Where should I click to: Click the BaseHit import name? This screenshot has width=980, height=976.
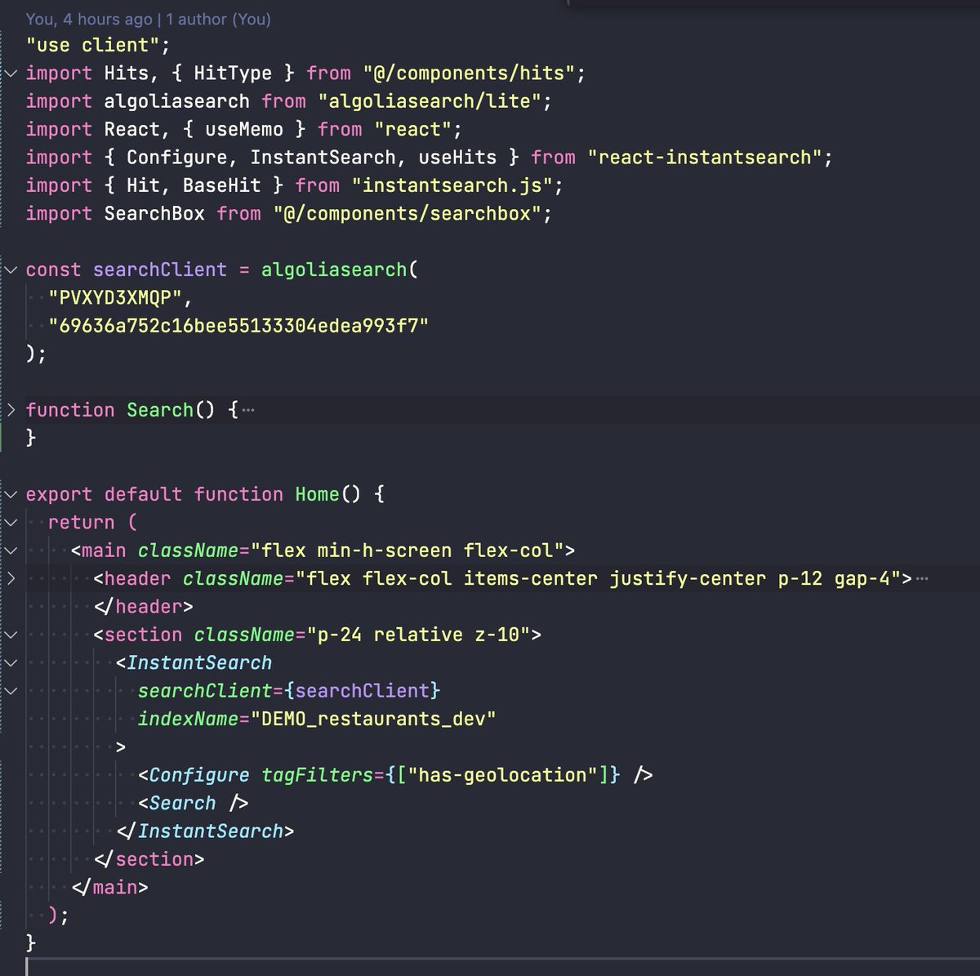[221, 185]
